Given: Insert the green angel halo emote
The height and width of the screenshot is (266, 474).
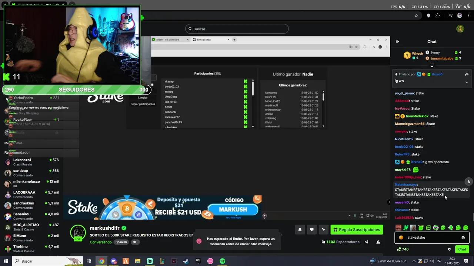Looking at the screenshot, I should pos(421,228).
